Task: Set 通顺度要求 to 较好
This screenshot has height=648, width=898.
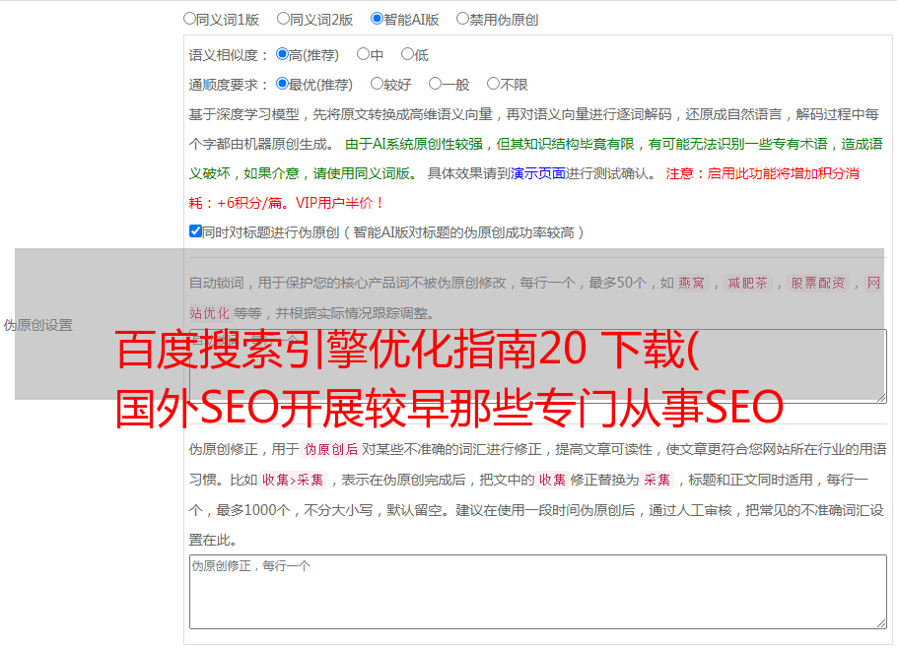Action: (377, 84)
